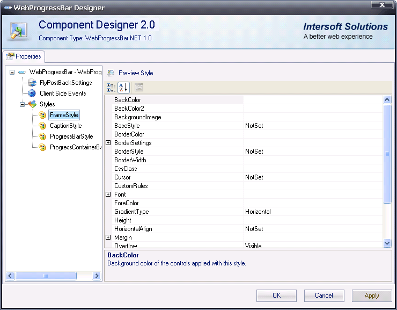397x310 pixels.
Task: Click the Categorized view toolbar icon
Action: [111, 88]
